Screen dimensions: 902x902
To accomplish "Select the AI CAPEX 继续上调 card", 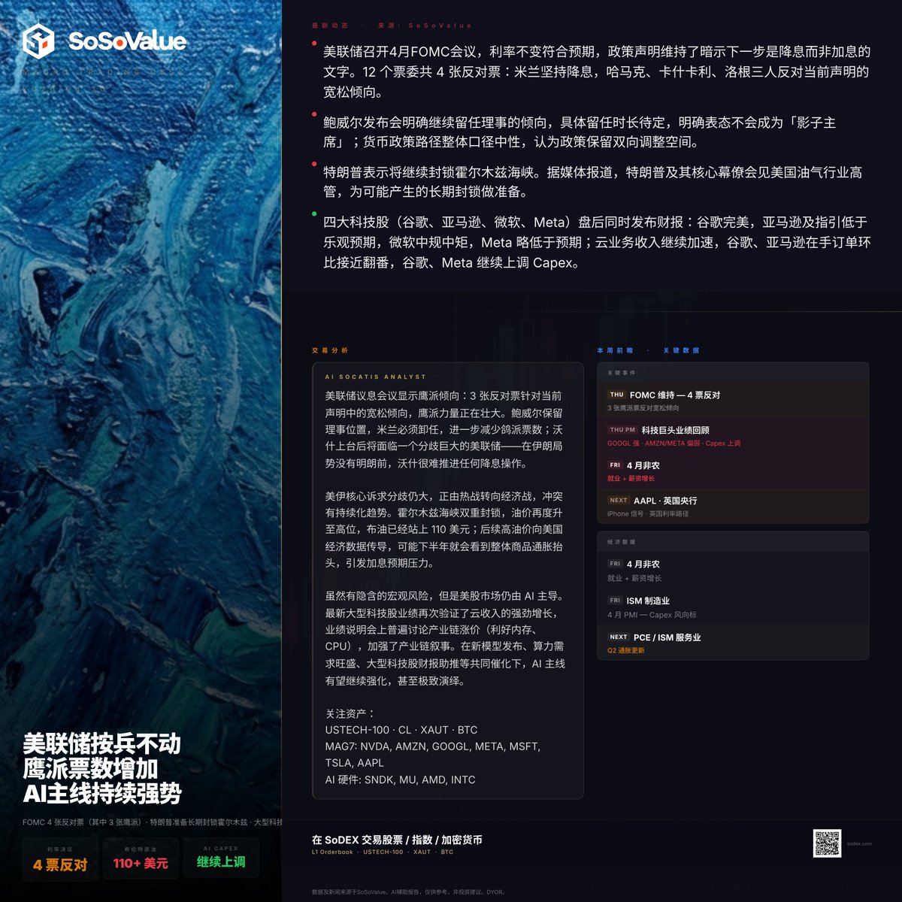I will click(x=221, y=858).
